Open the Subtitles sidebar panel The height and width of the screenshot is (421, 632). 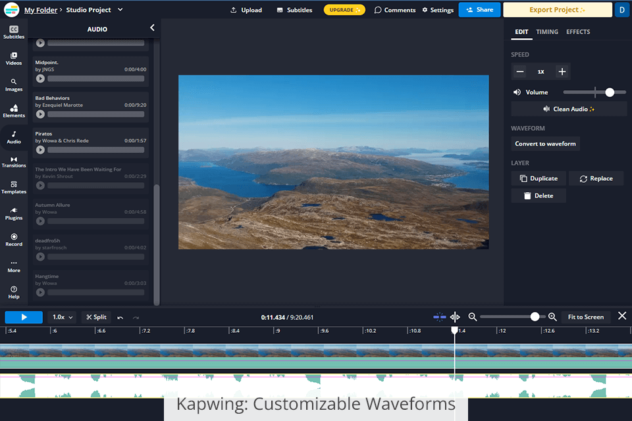[x=14, y=32]
